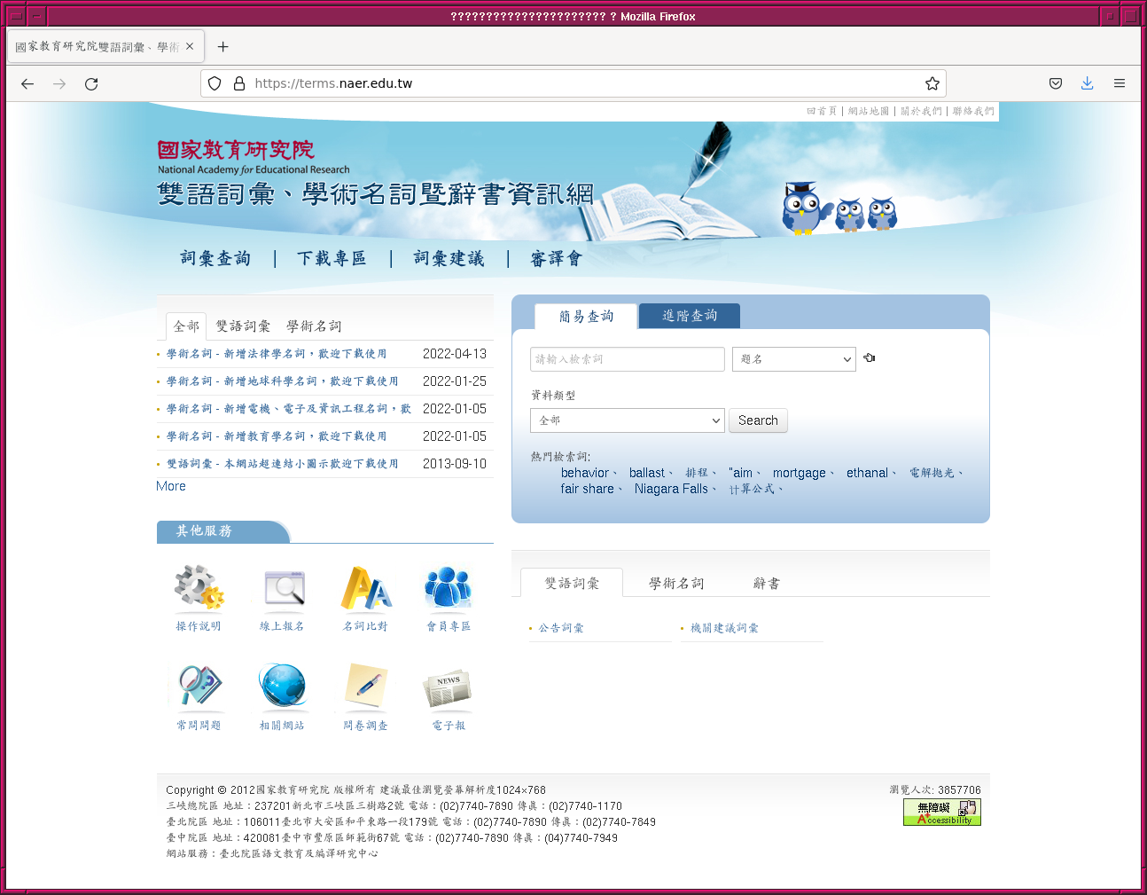Screen dimensions: 1147x895
Task: Reload the current page
Action: click(x=91, y=83)
